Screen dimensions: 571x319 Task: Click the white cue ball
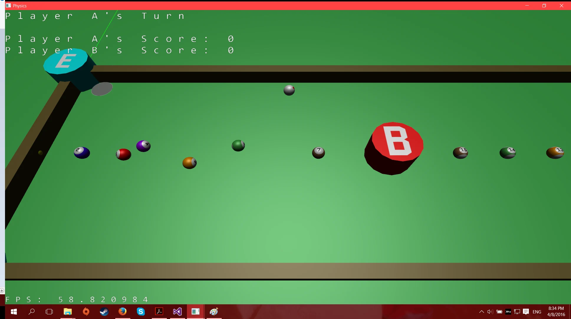point(289,90)
